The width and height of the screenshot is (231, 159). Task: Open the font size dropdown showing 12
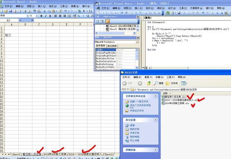(37, 16)
